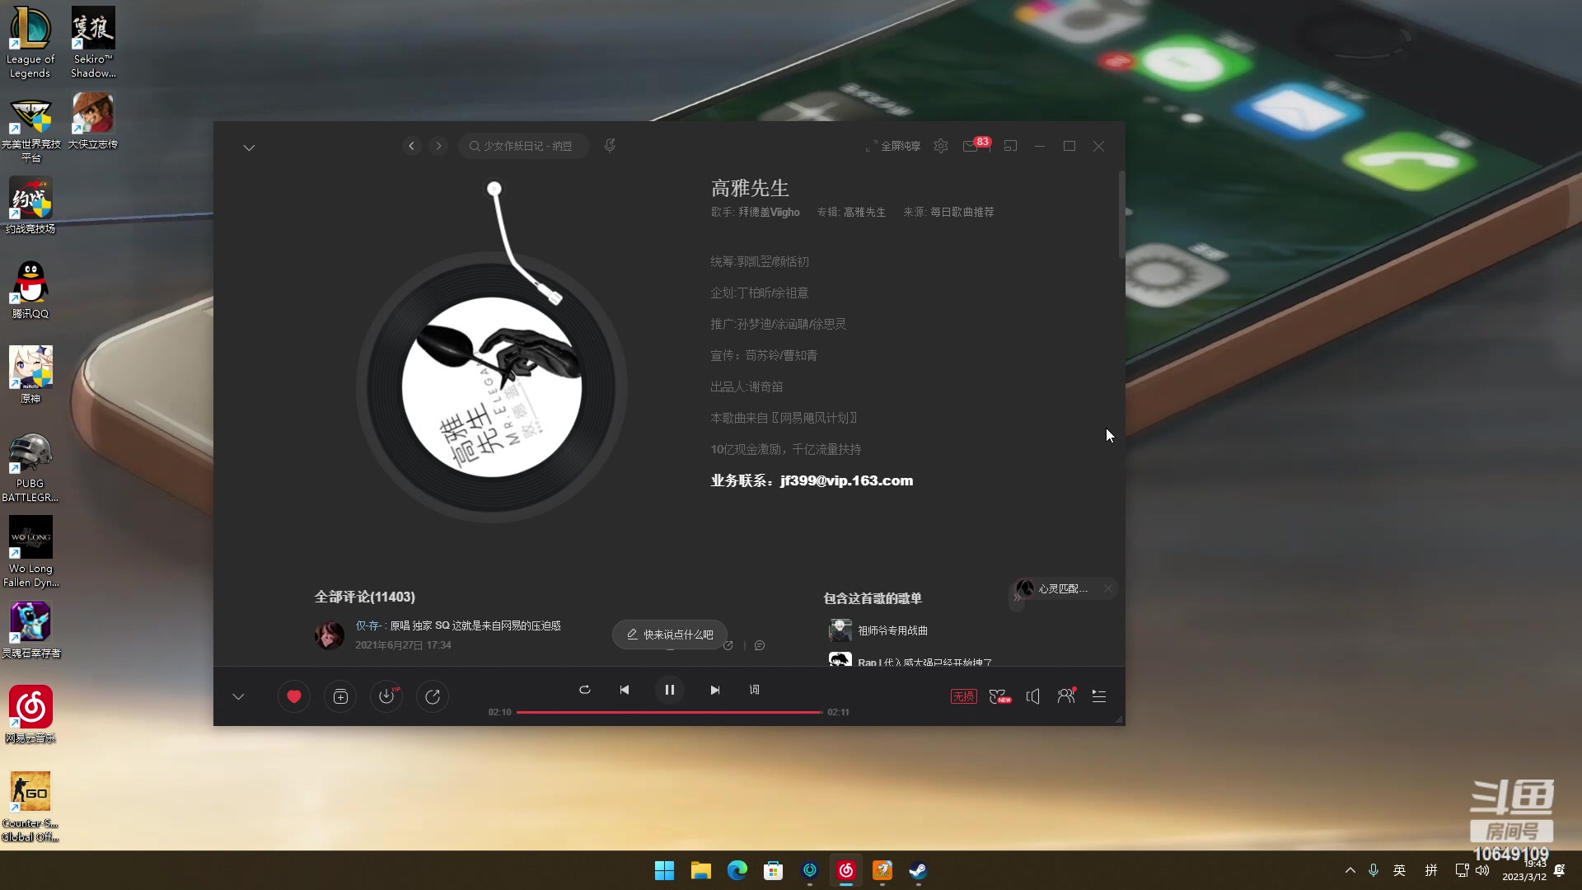Open the settings gear menu
This screenshot has height=890, width=1582.
[x=940, y=146]
